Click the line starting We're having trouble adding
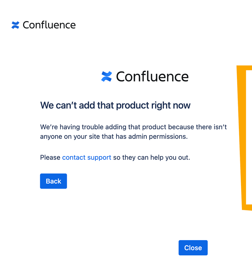Screen dimensions: 252x268 [x=133, y=127]
